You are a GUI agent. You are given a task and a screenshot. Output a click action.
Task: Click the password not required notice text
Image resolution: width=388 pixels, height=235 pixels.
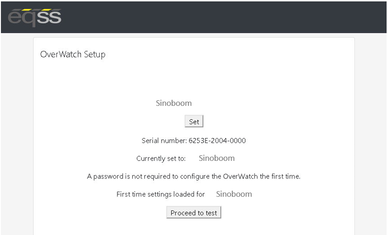click(x=194, y=176)
